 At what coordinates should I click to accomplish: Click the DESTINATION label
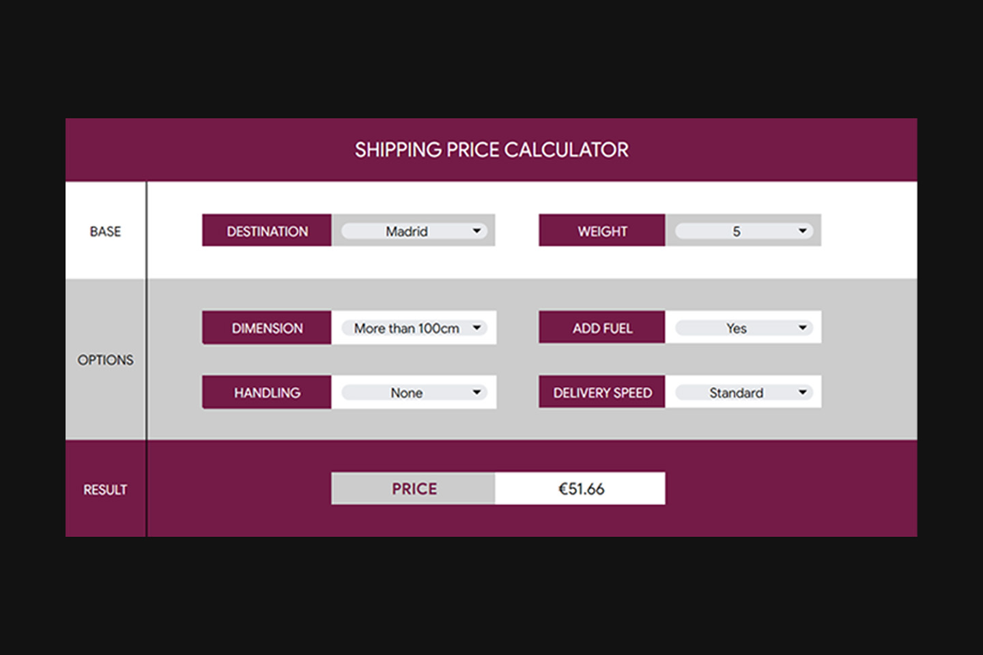coord(267,231)
